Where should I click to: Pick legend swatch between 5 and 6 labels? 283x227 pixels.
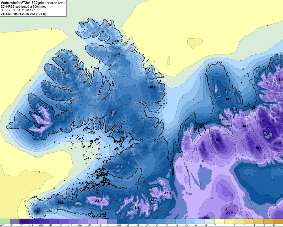(268, 221)
